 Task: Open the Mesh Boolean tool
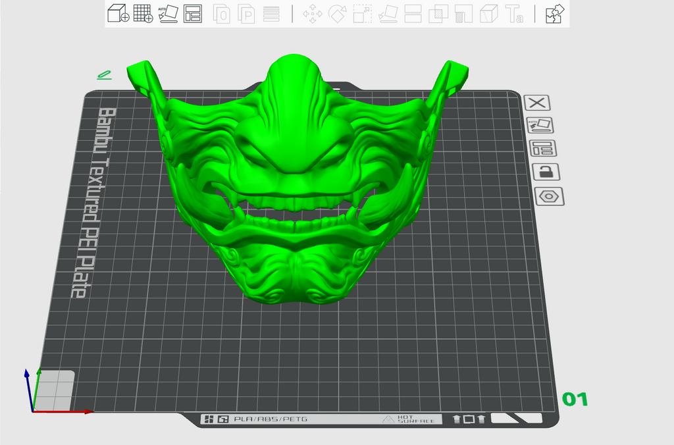click(438, 14)
